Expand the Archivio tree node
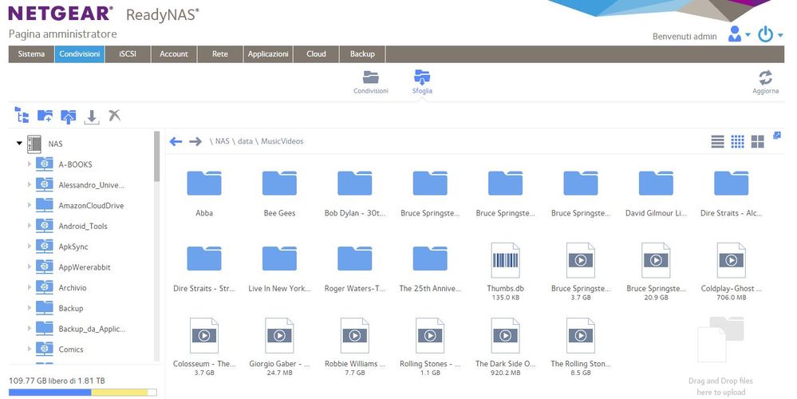 [29, 287]
